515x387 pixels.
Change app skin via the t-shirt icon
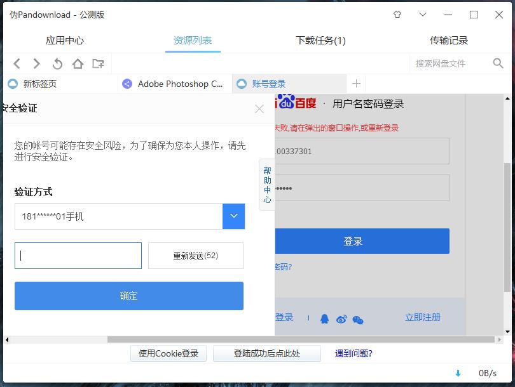397,13
